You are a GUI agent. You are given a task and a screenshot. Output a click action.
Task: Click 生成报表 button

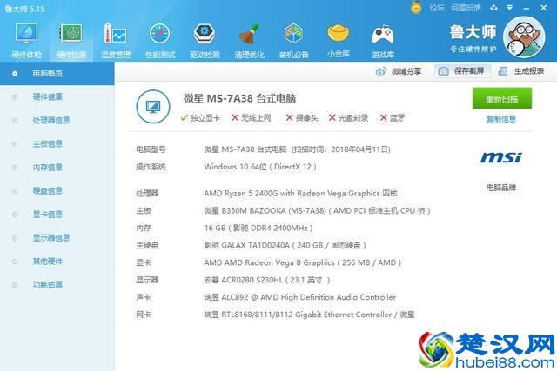coord(521,71)
